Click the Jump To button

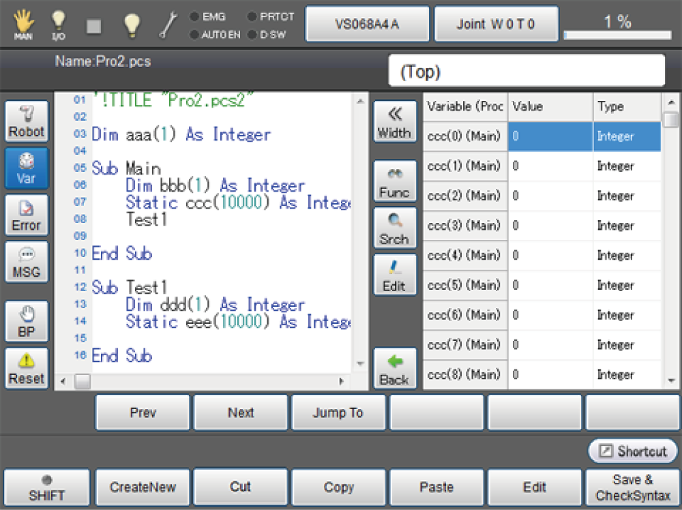[338, 412]
